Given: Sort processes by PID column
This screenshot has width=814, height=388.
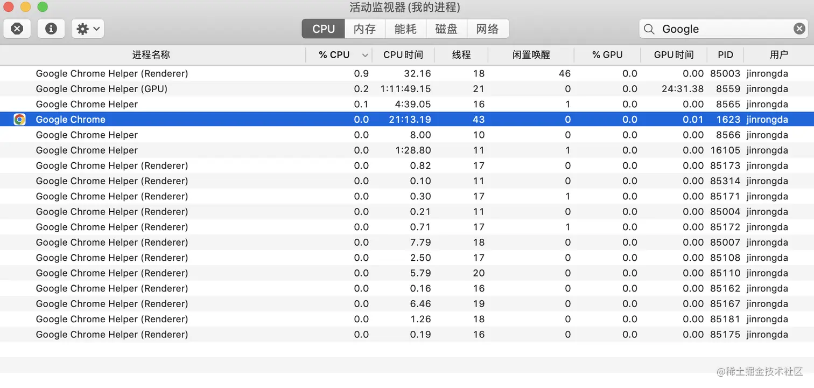Looking at the screenshot, I should point(725,55).
